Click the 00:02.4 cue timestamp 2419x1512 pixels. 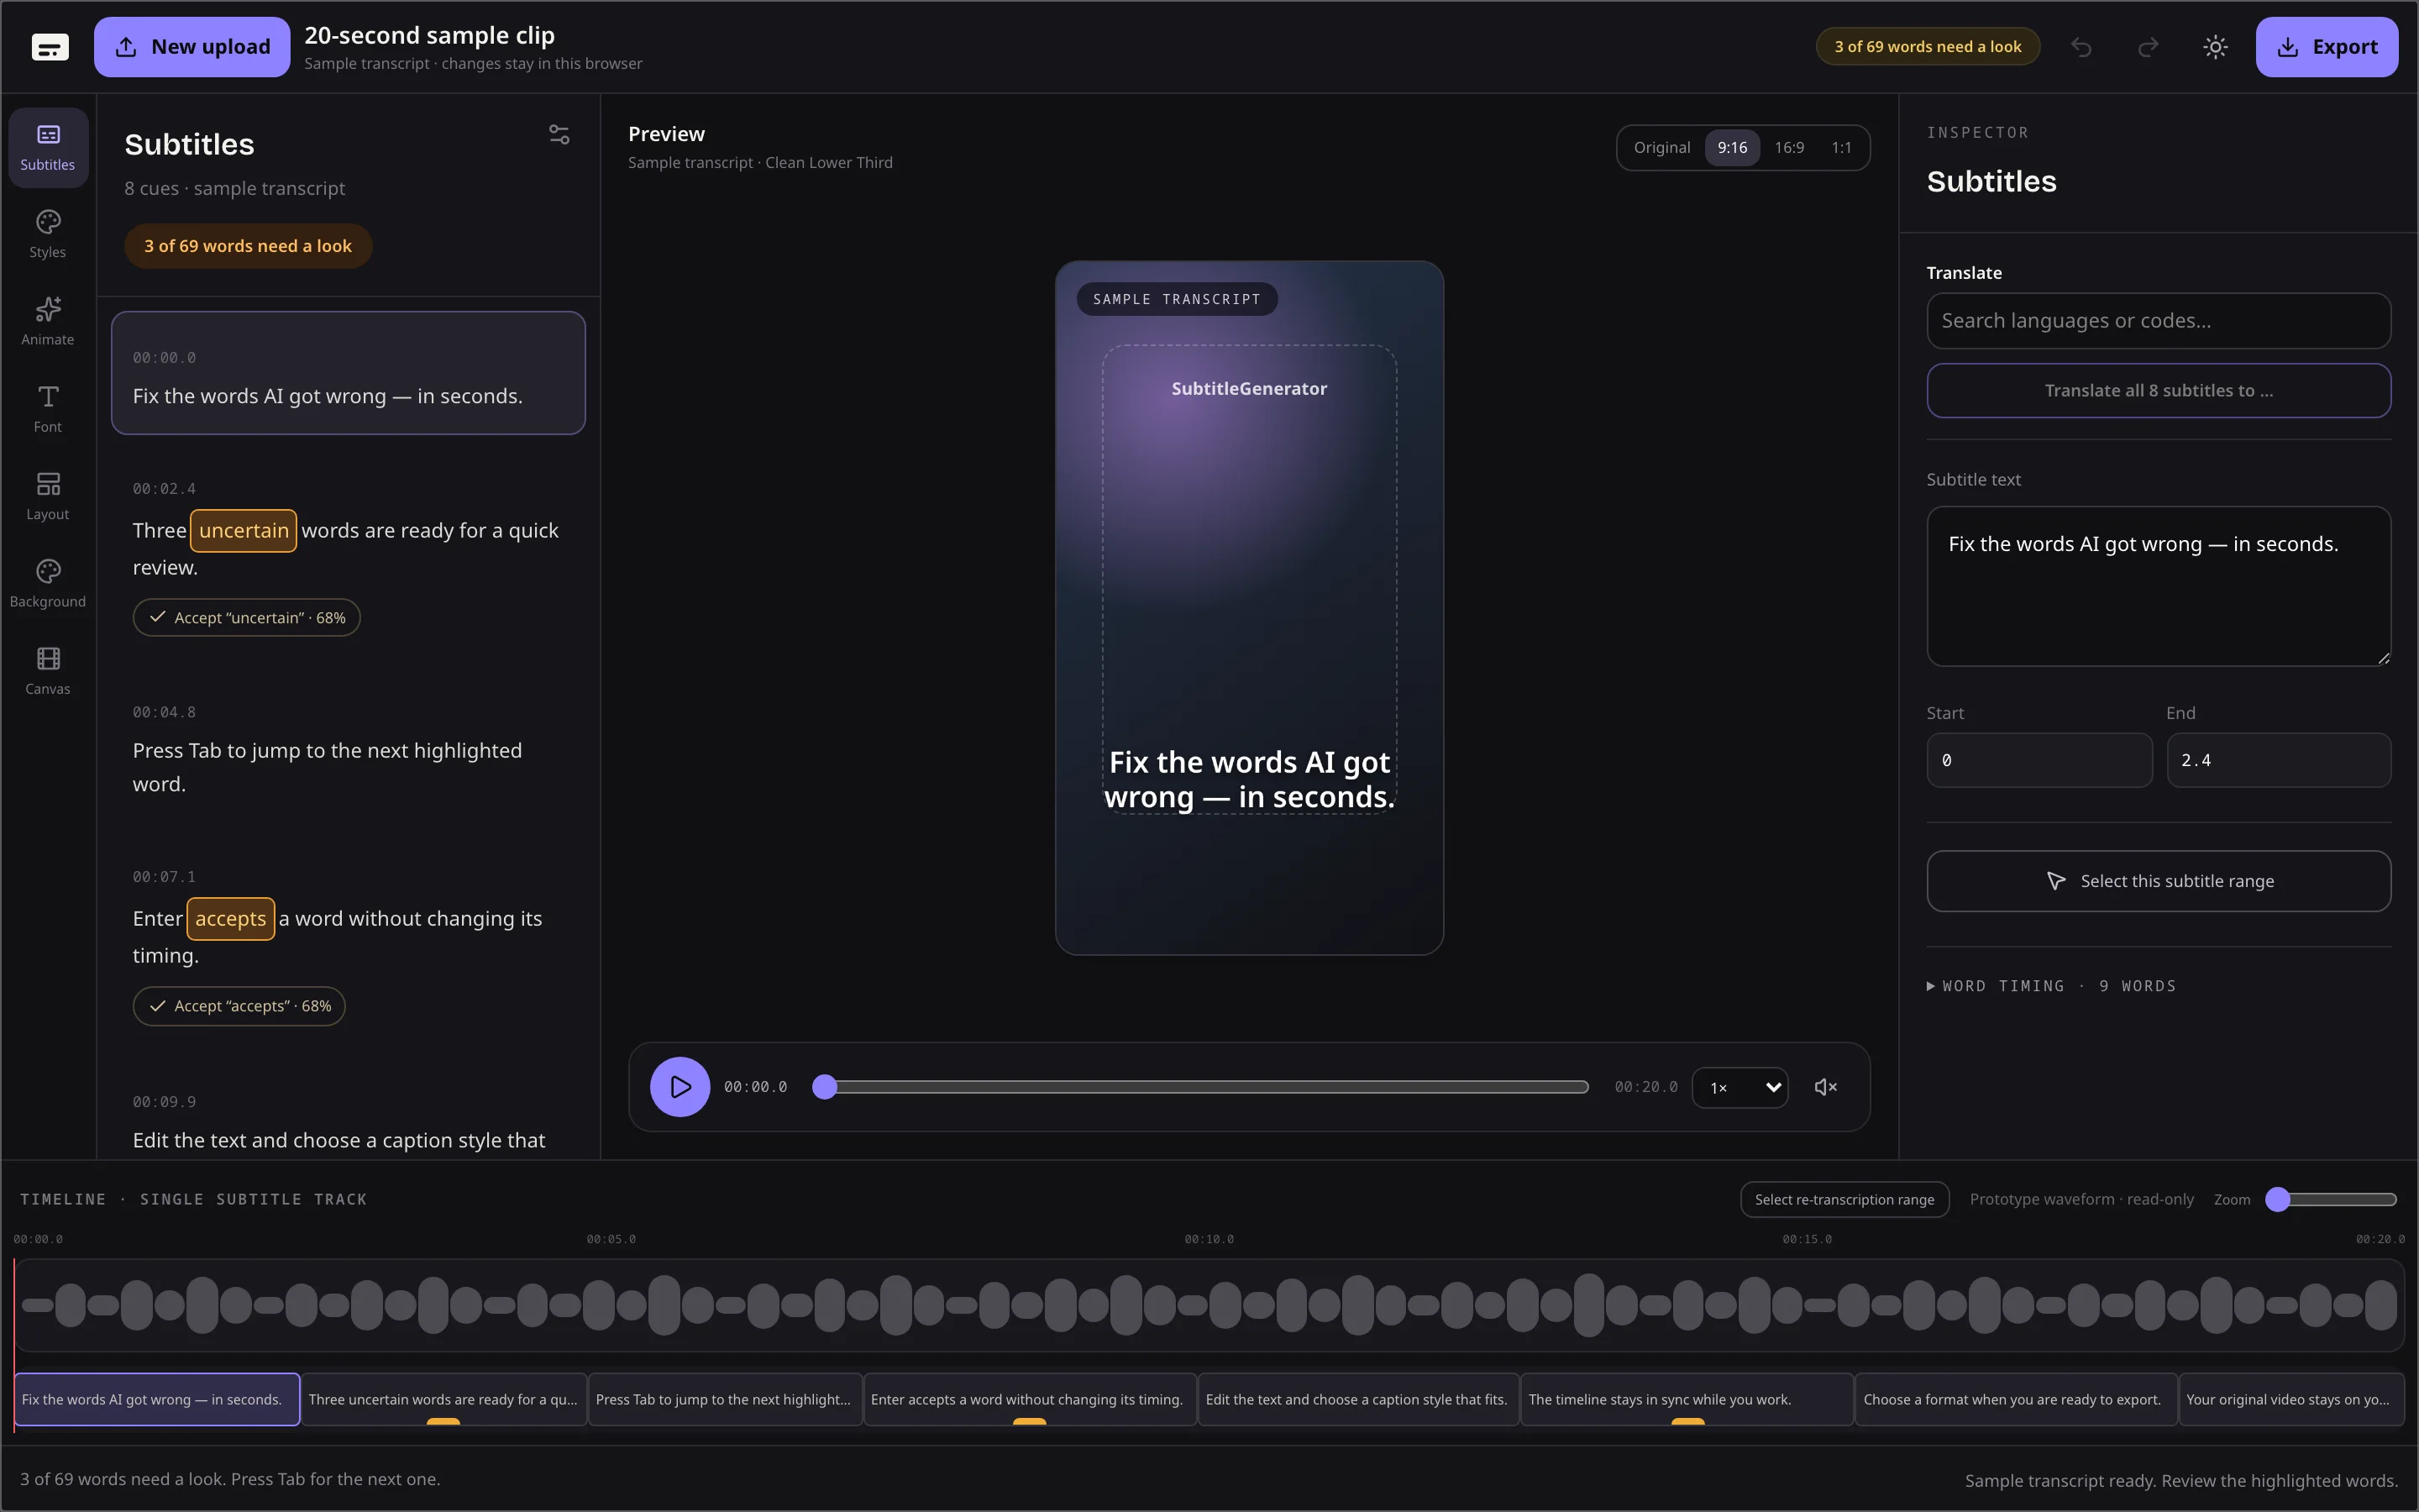click(165, 489)
